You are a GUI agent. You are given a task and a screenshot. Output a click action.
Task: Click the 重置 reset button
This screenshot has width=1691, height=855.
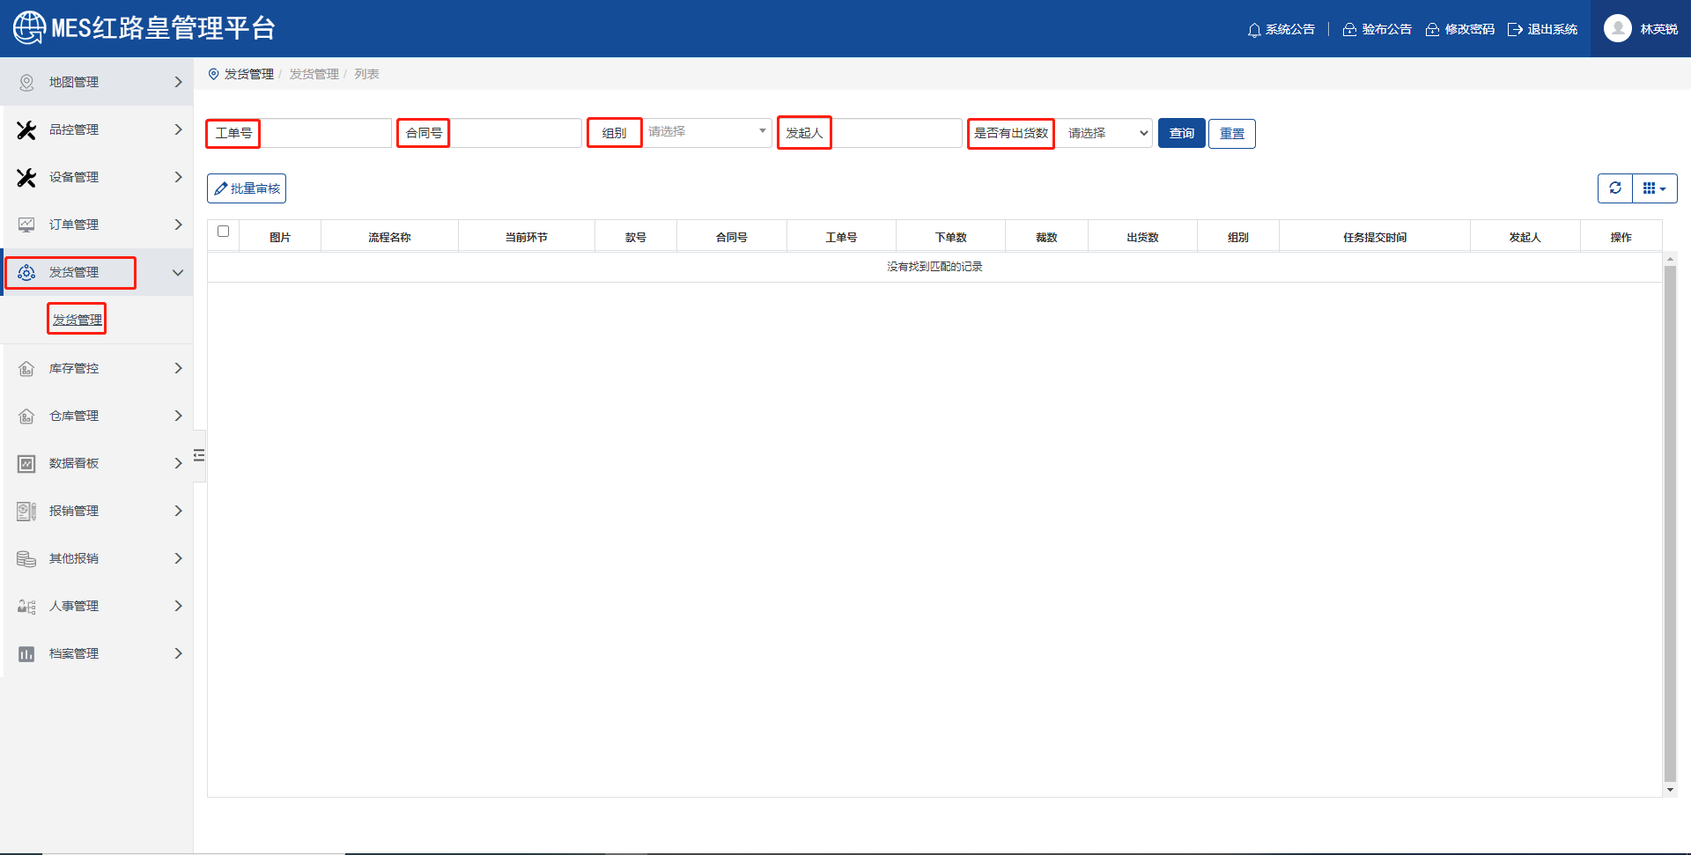coord(1231,134)
